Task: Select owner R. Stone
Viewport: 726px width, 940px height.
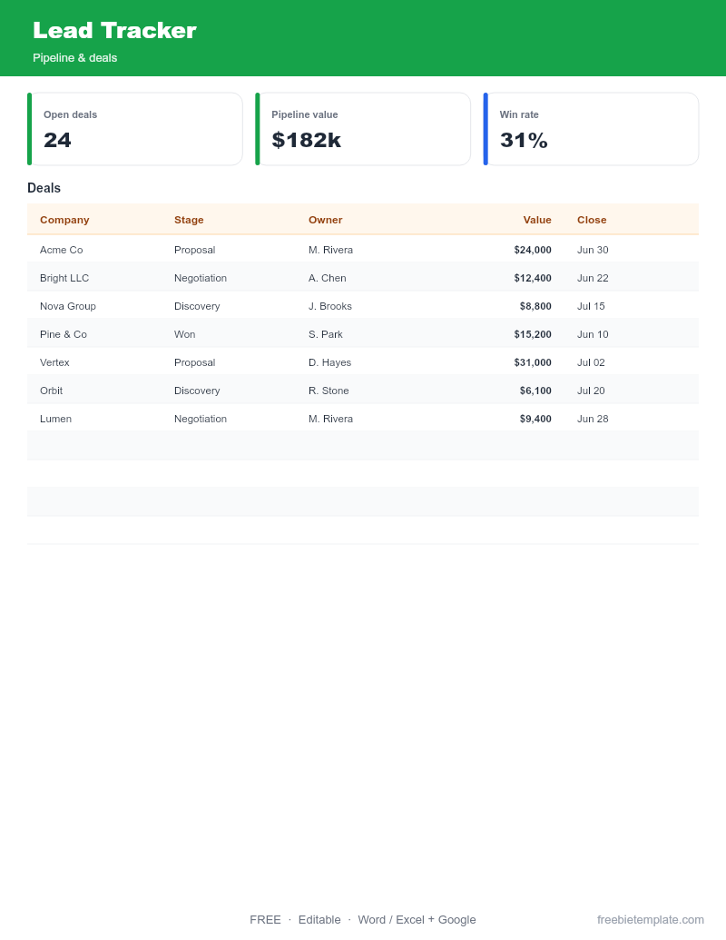Action: pos(329,391)
